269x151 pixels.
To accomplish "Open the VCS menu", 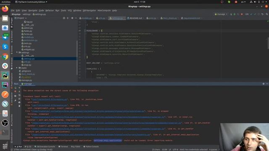I will point(70,10).
